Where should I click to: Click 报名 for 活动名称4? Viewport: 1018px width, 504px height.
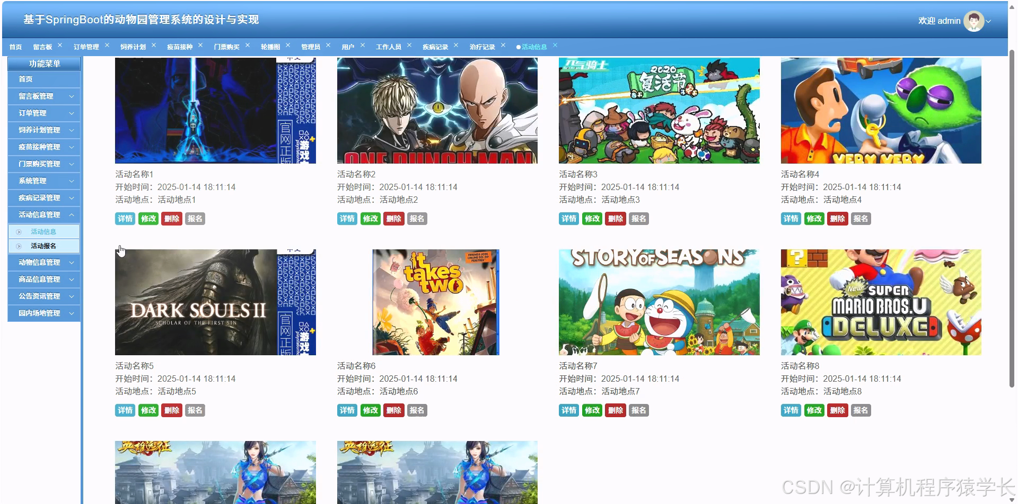[861, 219]
